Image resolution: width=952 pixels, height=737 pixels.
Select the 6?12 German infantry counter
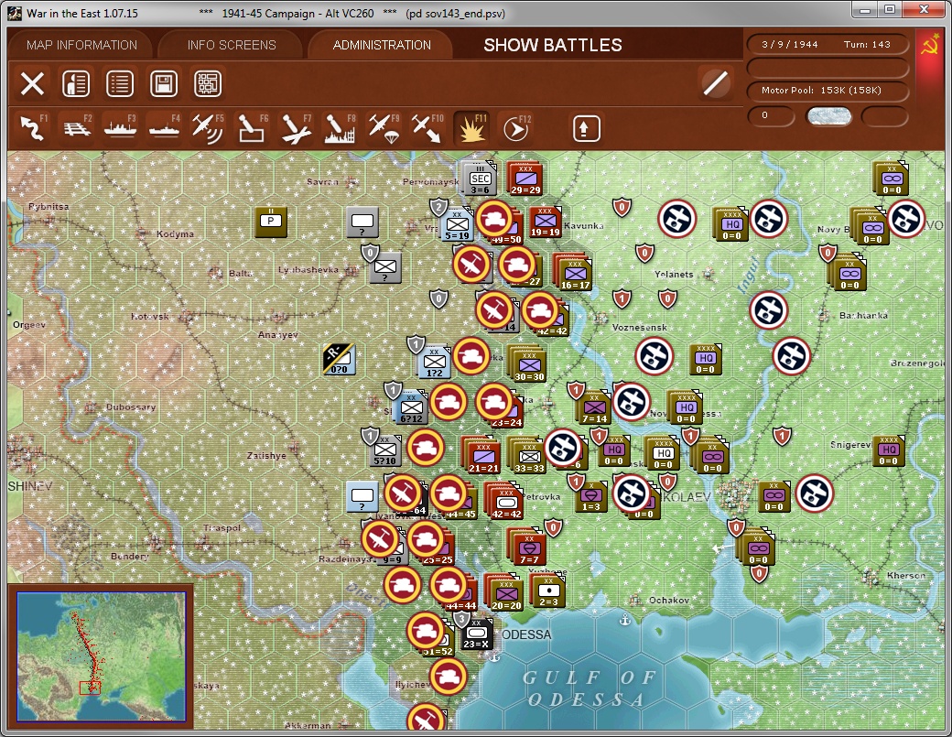(411, 408)
